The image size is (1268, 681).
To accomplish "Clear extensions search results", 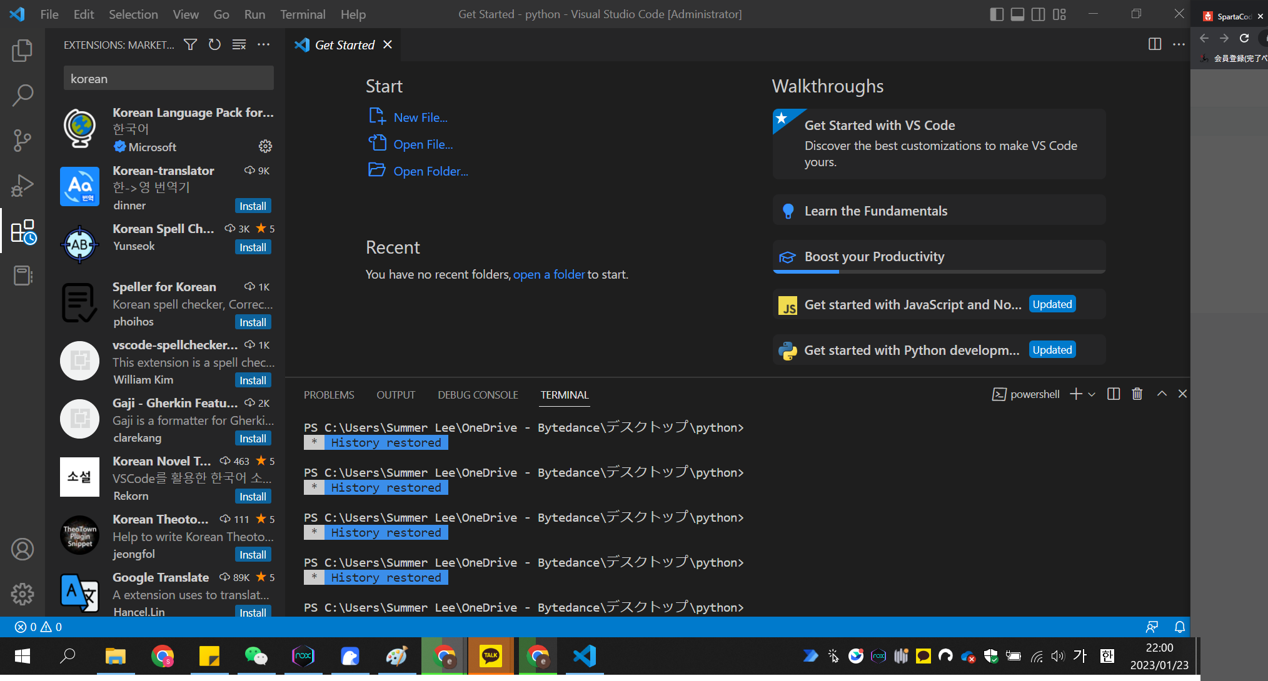I will [239, 44].
